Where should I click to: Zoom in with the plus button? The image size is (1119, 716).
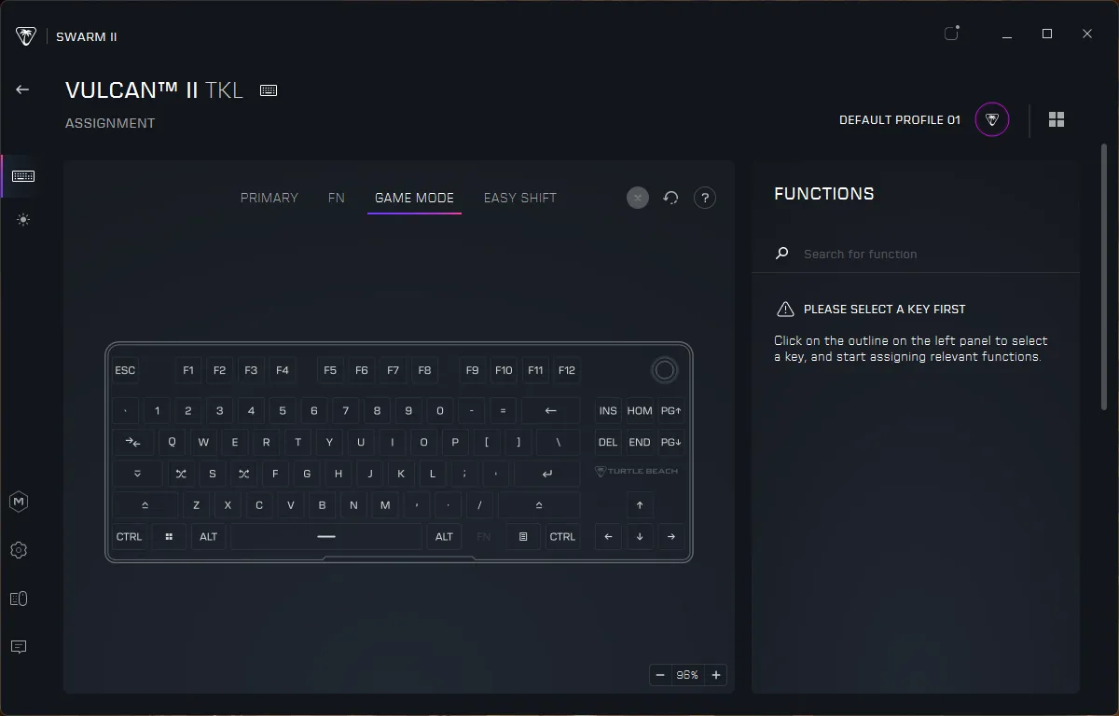click(715, 674)
